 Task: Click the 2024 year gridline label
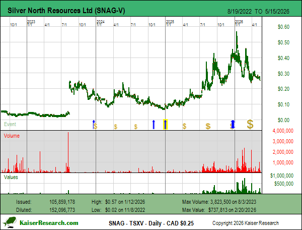click(101, 22)
